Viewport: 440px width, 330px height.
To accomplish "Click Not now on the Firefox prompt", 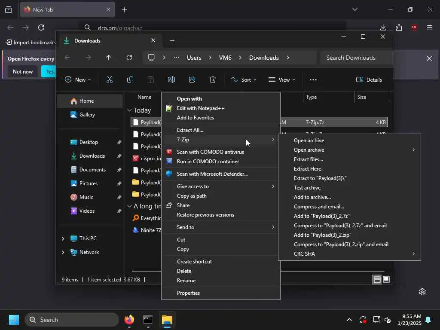I will 23,72.
